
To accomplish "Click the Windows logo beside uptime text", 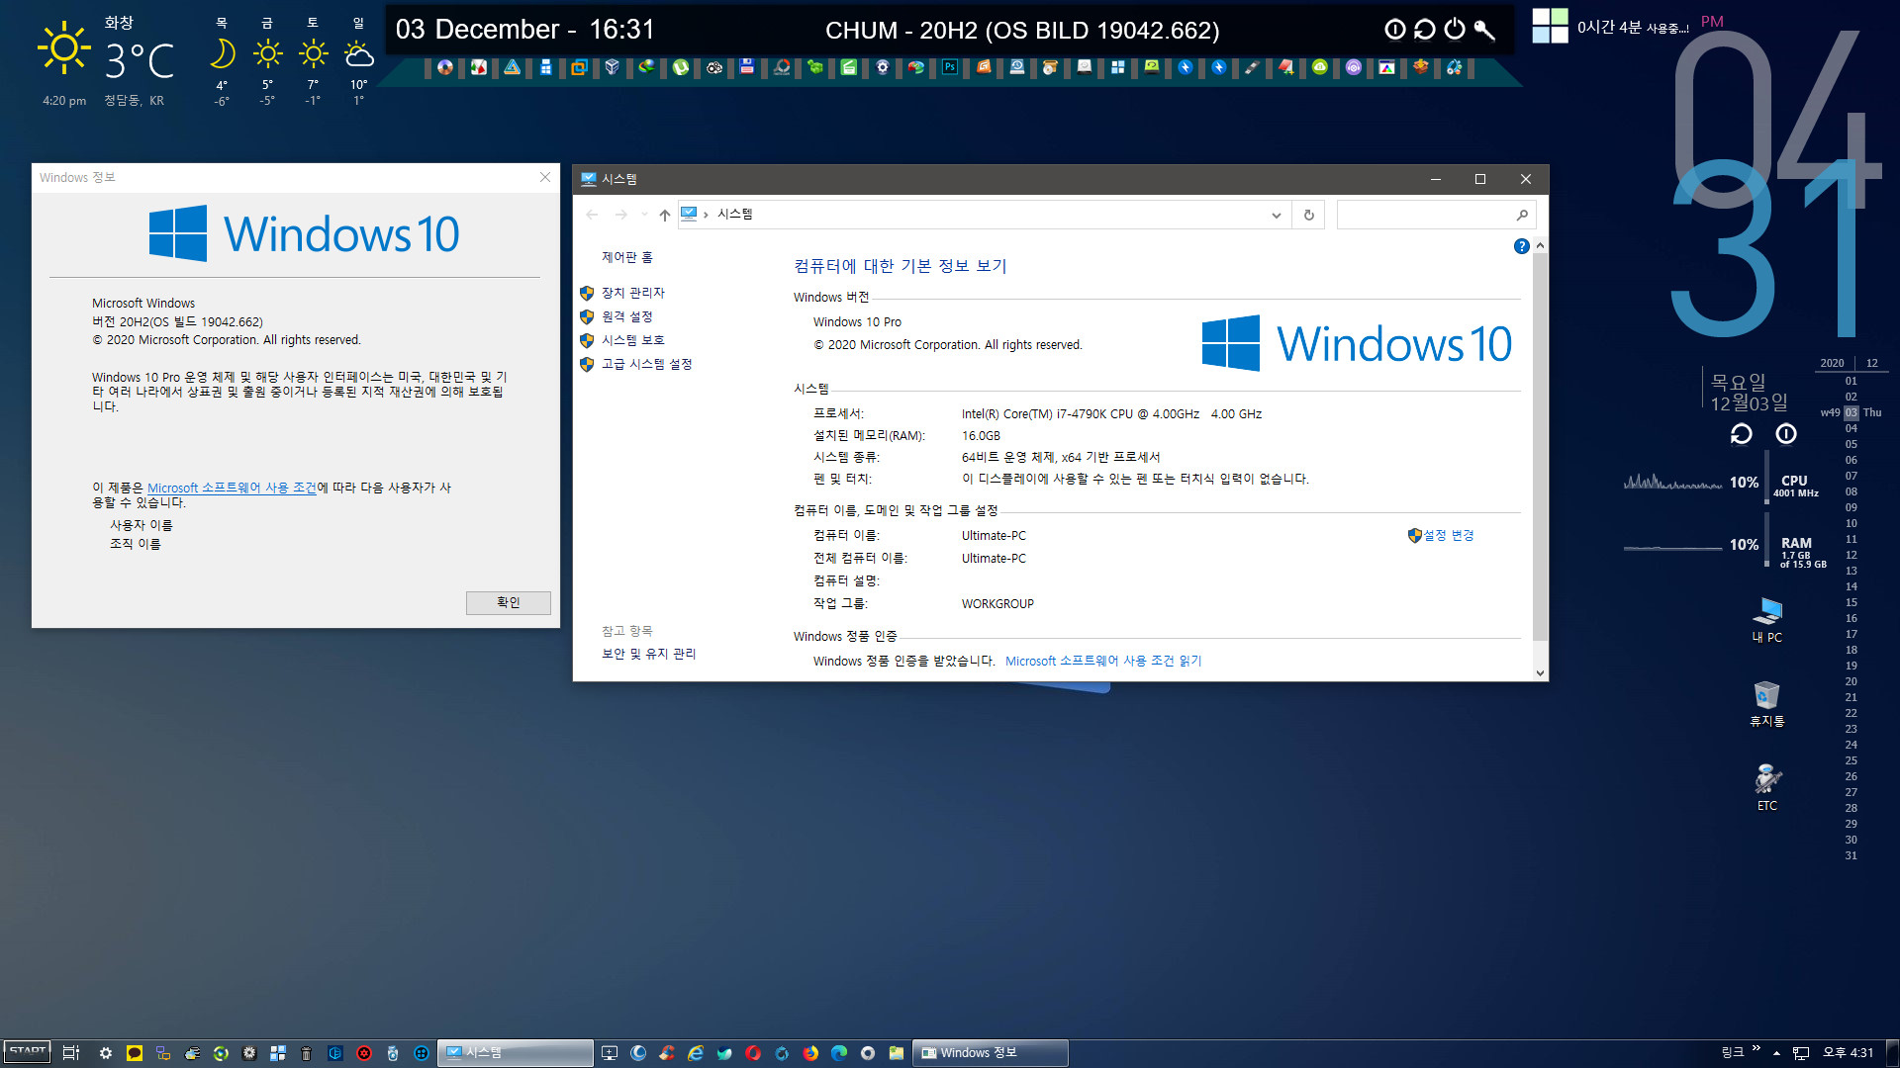I will [x=1550, y=26].
